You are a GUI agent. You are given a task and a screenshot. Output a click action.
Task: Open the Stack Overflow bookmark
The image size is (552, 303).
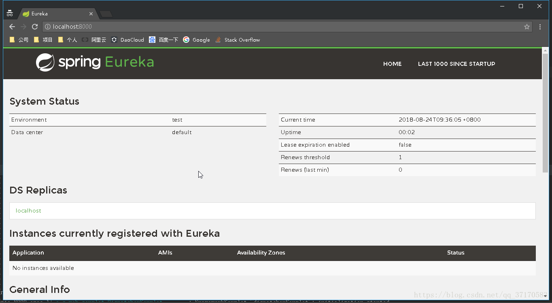click(x=238, y=40)
